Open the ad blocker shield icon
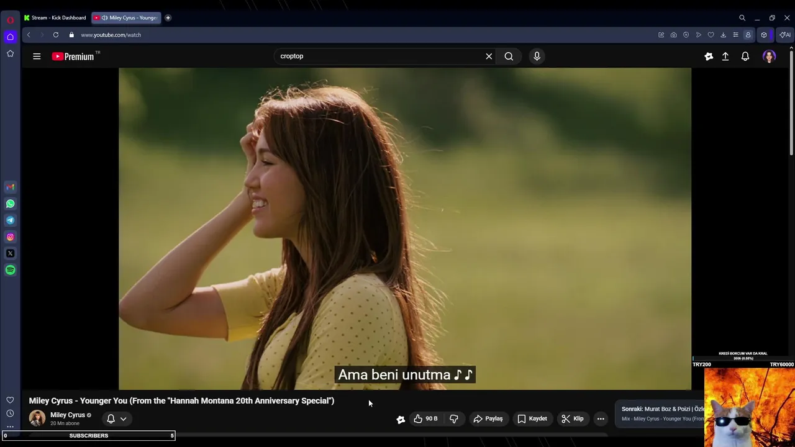 click(x=686, y=35)
